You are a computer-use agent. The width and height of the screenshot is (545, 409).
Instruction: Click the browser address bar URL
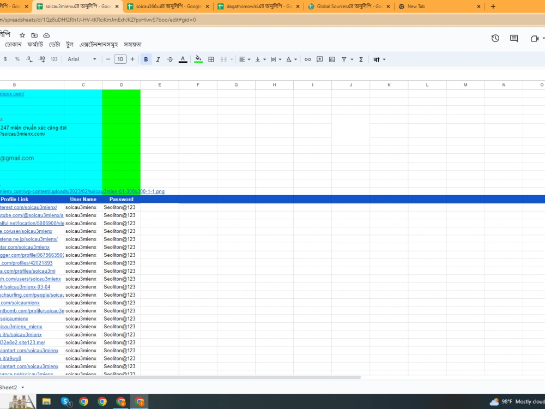[x=98, y=20]
